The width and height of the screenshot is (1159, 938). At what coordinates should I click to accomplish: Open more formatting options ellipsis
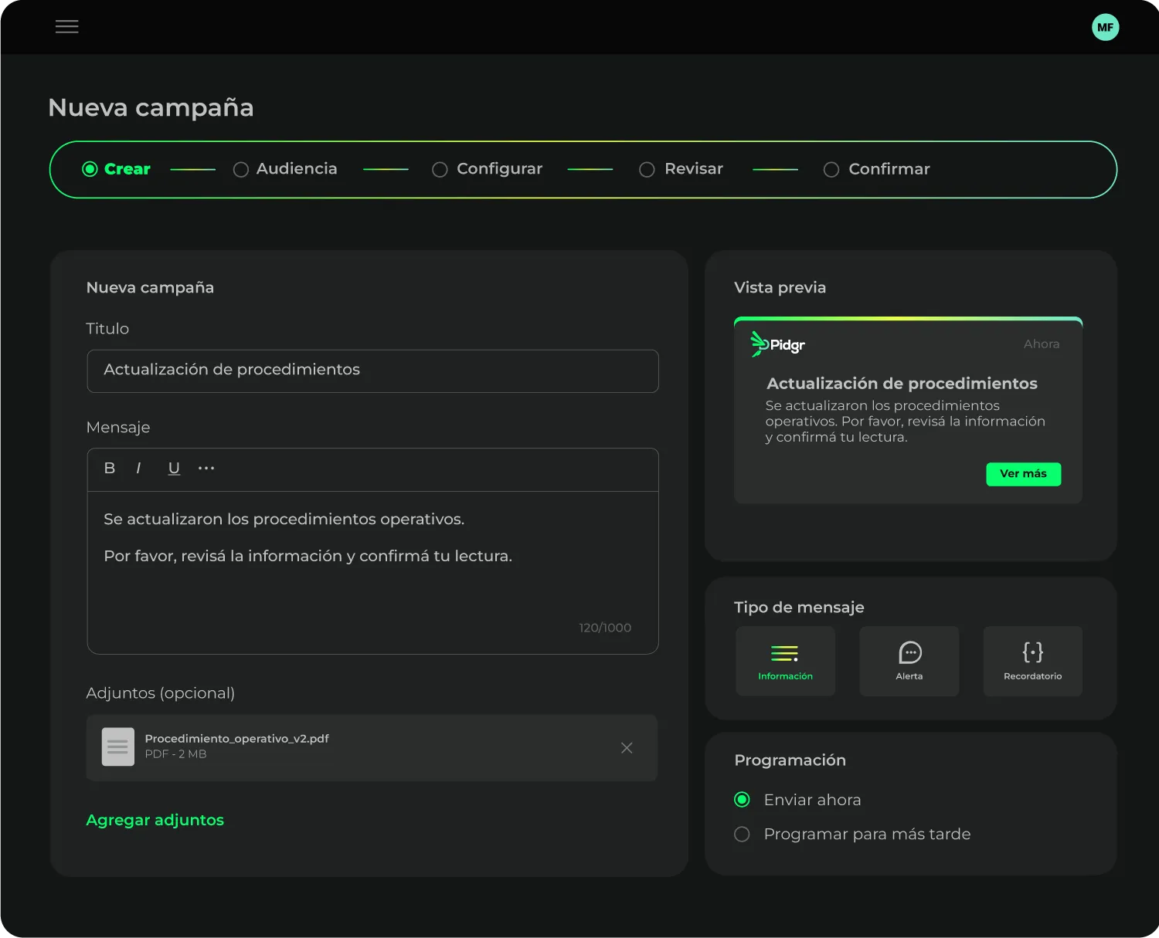click(206, 468)
